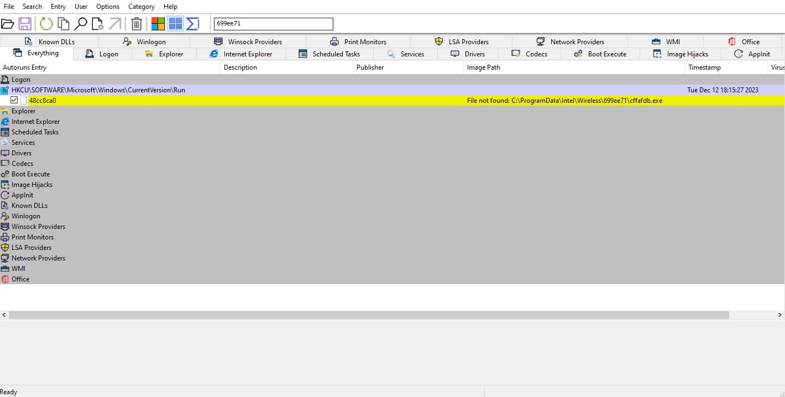Toggle the VirusTotal sigma icon
785x397 pixels.
point(192,24)
